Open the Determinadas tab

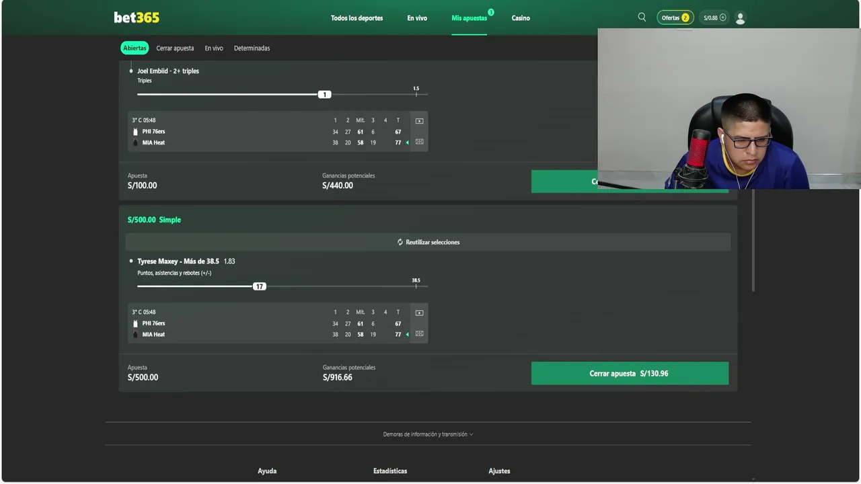(x=252, y=48)
